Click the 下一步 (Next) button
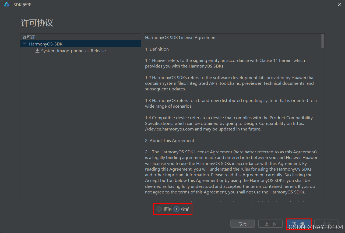This screenshot has width=345, height=233. [298, 224]
